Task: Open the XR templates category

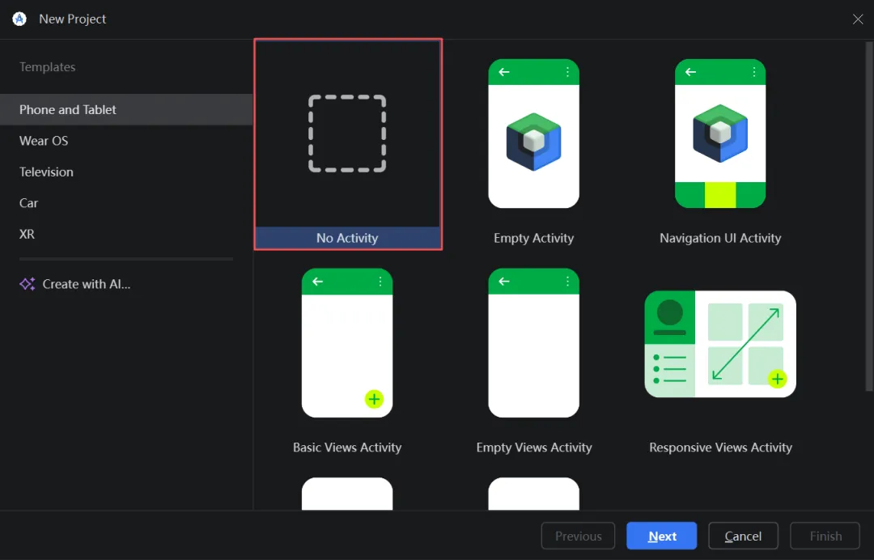Action: [126, 235]
